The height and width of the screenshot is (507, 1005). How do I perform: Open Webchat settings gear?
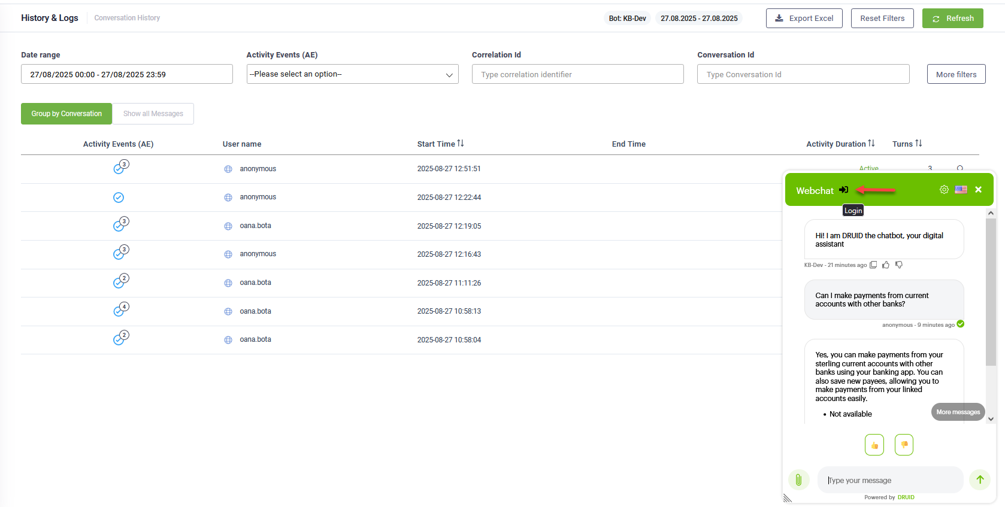[x=944, y=190]
